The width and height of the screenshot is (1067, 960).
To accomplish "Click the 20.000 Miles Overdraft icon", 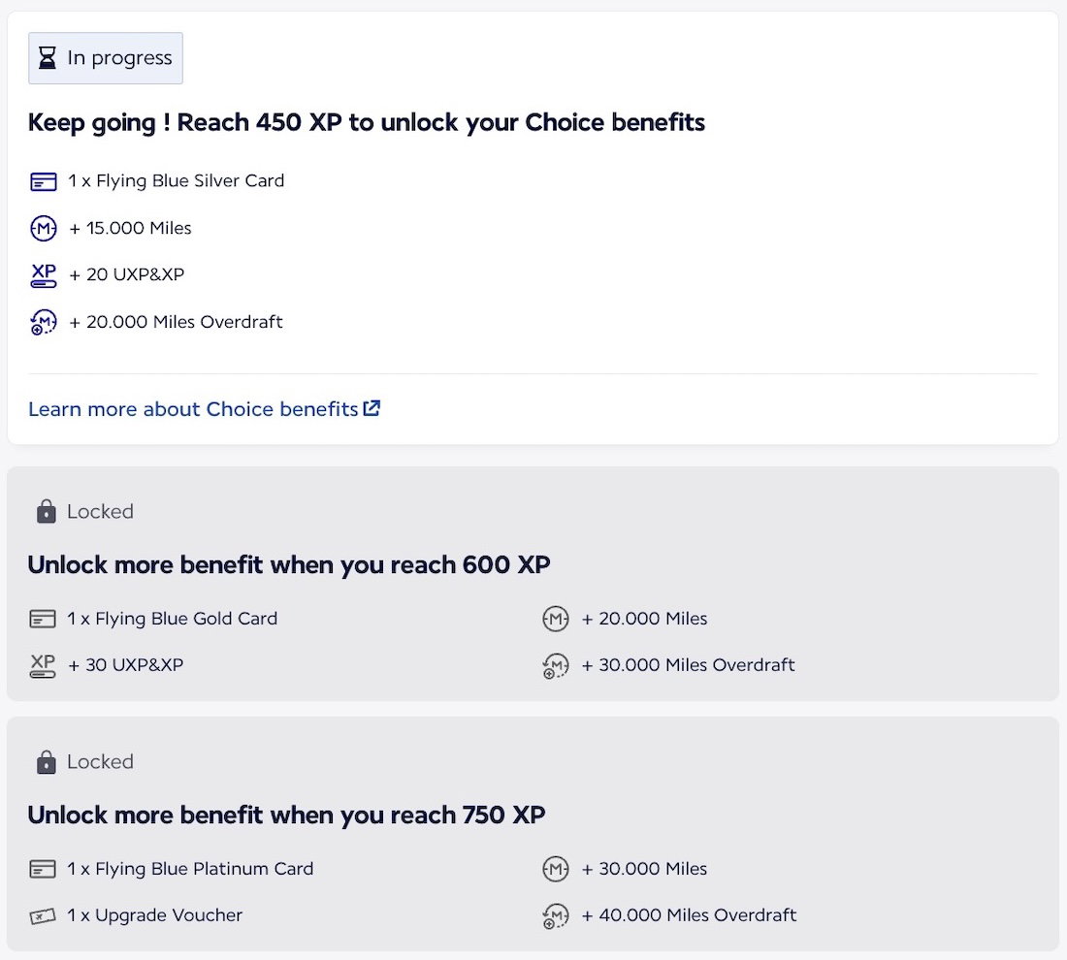I will [x=44, y=323].
